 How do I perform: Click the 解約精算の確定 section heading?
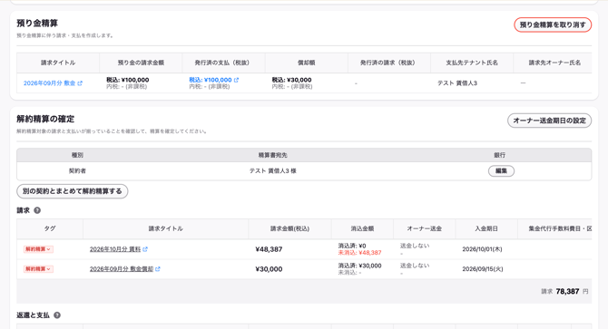click(45, 119)
